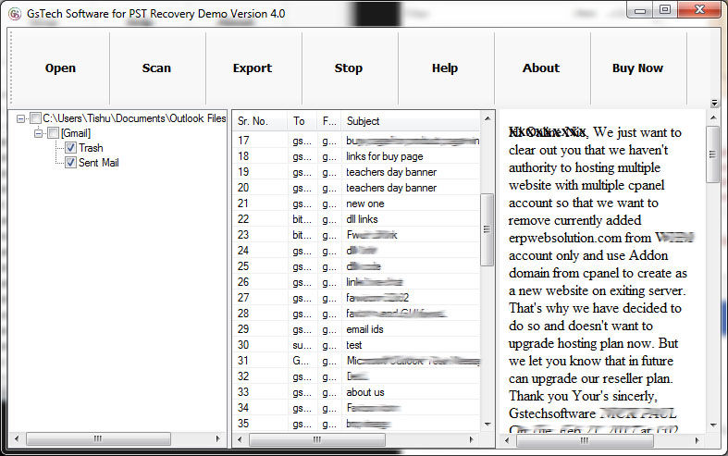Viewport: 728px width, 456px height.
Task: Click the email list vertical scrollbar thumb
Action: click(x=487, y=229)
